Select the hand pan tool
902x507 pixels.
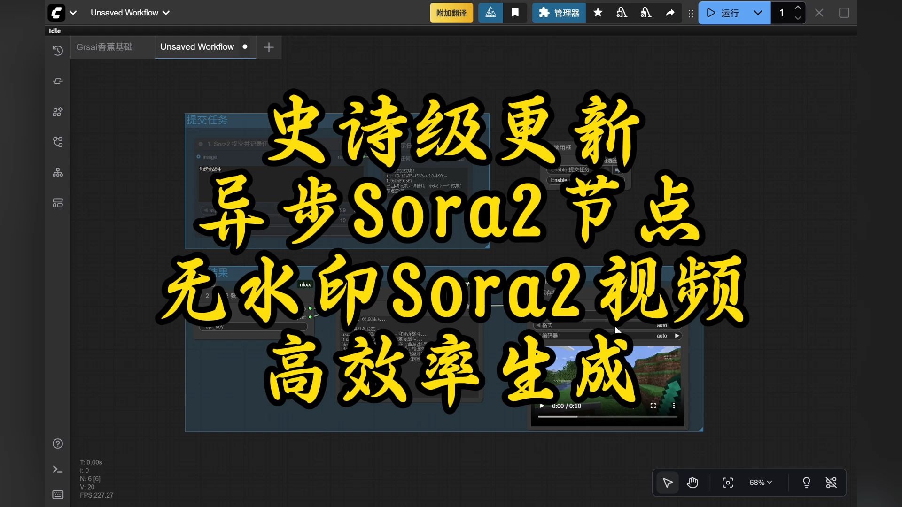point(692,483)
